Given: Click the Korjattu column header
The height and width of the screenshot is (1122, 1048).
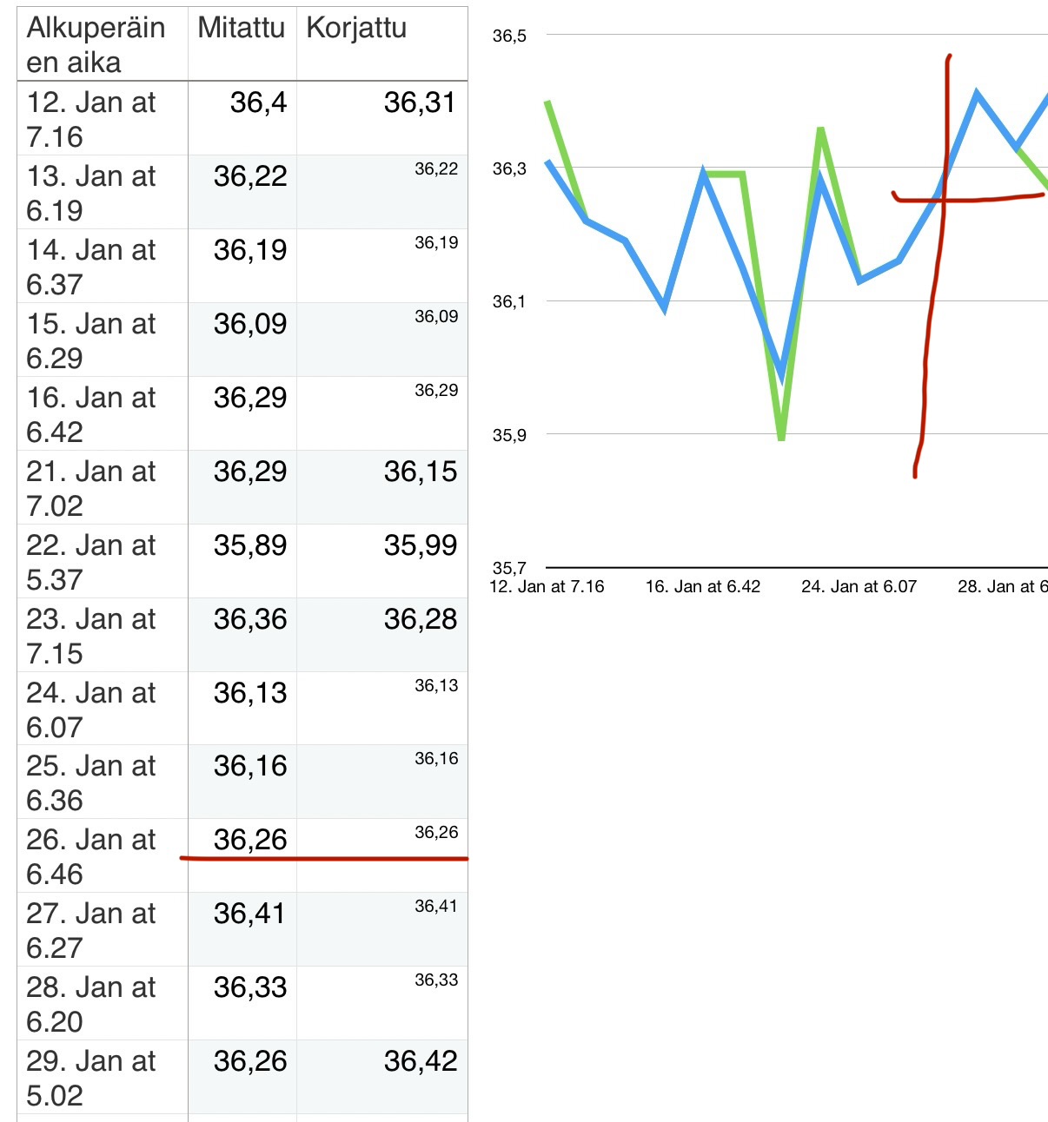Looking at the screenshot, I should tap(381, 44).
